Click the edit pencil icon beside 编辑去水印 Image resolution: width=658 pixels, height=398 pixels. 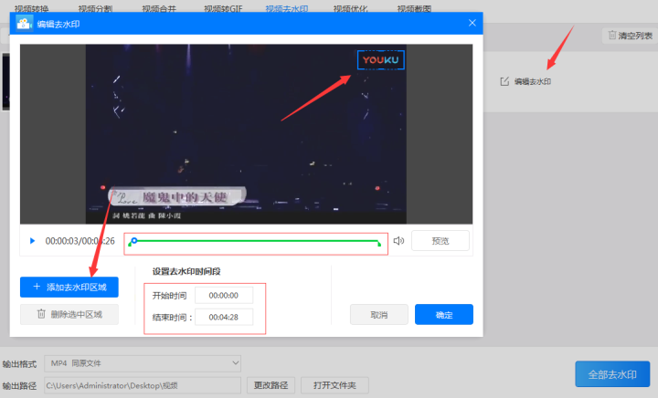click(x=504, y=81)
